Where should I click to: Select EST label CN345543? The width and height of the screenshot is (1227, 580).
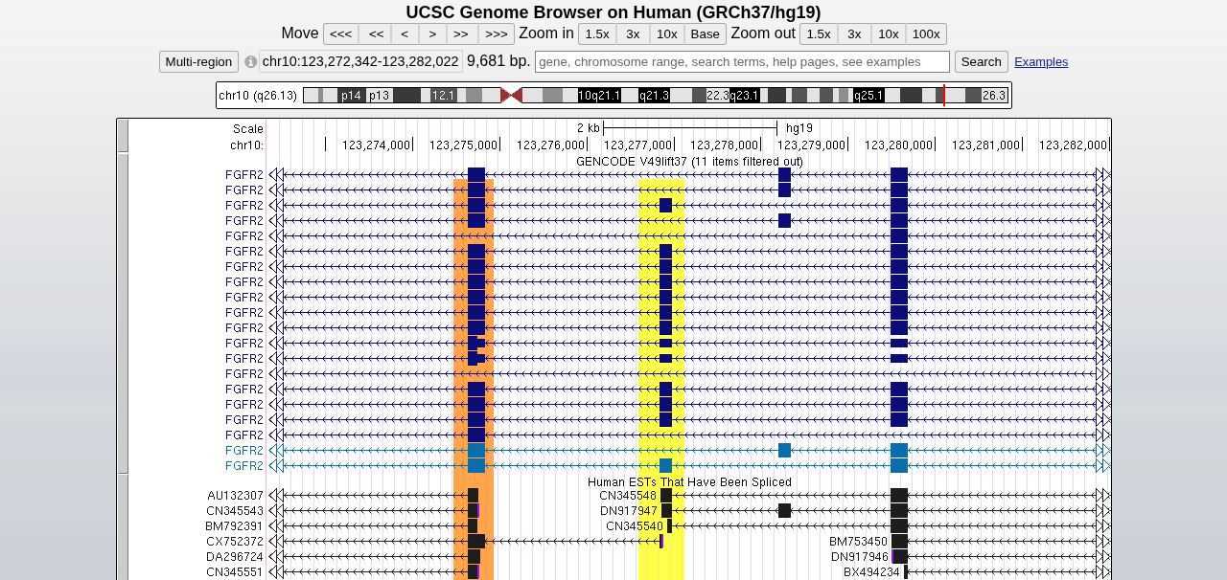point(235,511)
